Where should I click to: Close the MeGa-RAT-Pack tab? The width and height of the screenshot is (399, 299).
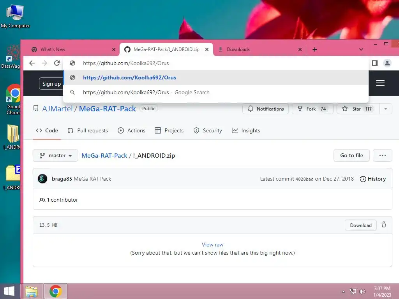(x=207, y=49)
